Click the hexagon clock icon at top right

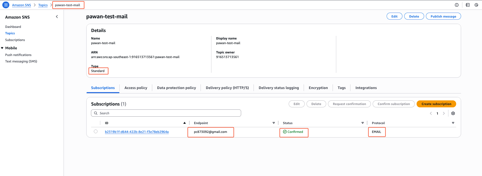(x=476, y=5)
